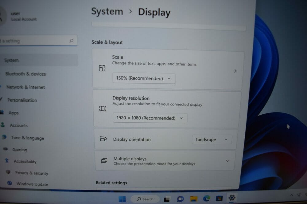Click the search magnifier in settings box
307x204 pixels.
pos(72,41)
